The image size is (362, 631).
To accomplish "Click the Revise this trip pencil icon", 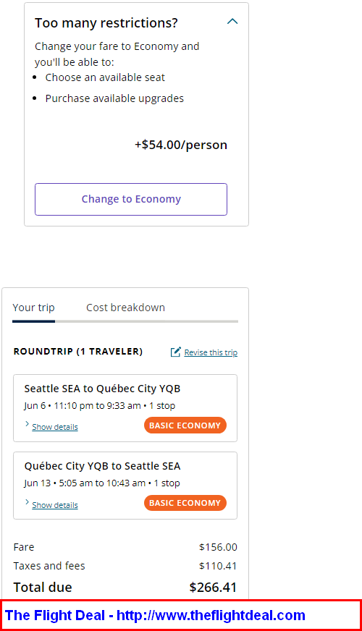I will coord(175,352).
